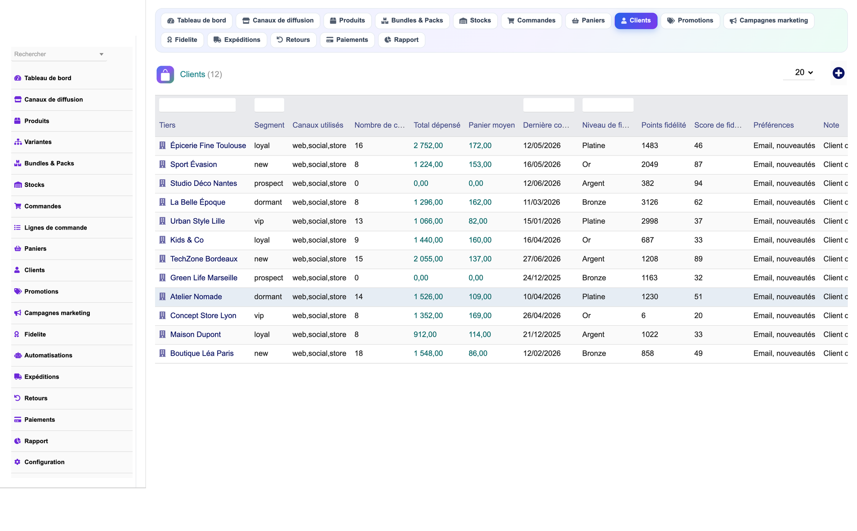Open Paiements in the sidebar
The height and width of the screenshot is (531, 857).
pyautogui.click(x=72, y=420)
